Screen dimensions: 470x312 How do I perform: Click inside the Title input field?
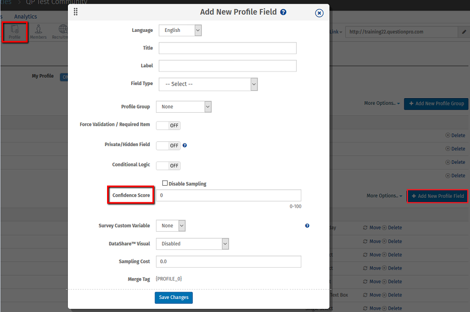pyautogui.click(x=228, y=48)
